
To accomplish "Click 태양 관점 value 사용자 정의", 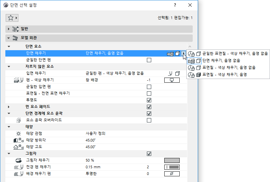I will pyautogui.click(x=96, y=133).
